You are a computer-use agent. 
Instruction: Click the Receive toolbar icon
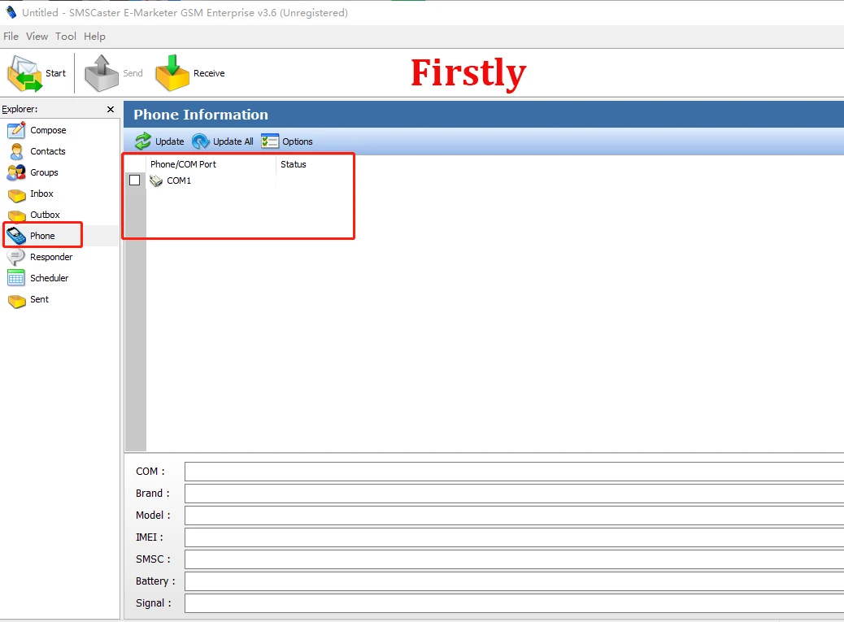tap(172, 73)
